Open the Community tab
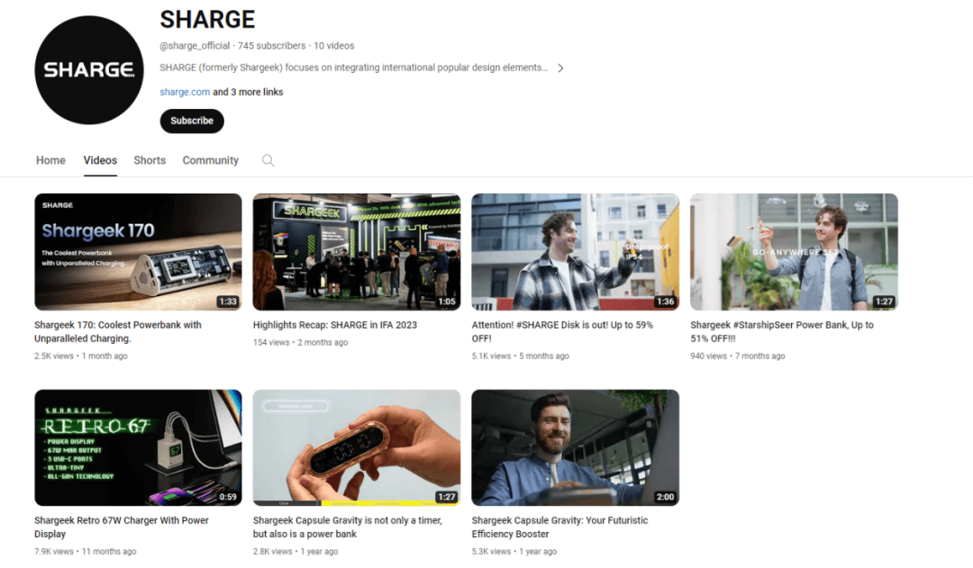The width and height of the screenshot is (973, 568). click(x=210, y=160)
